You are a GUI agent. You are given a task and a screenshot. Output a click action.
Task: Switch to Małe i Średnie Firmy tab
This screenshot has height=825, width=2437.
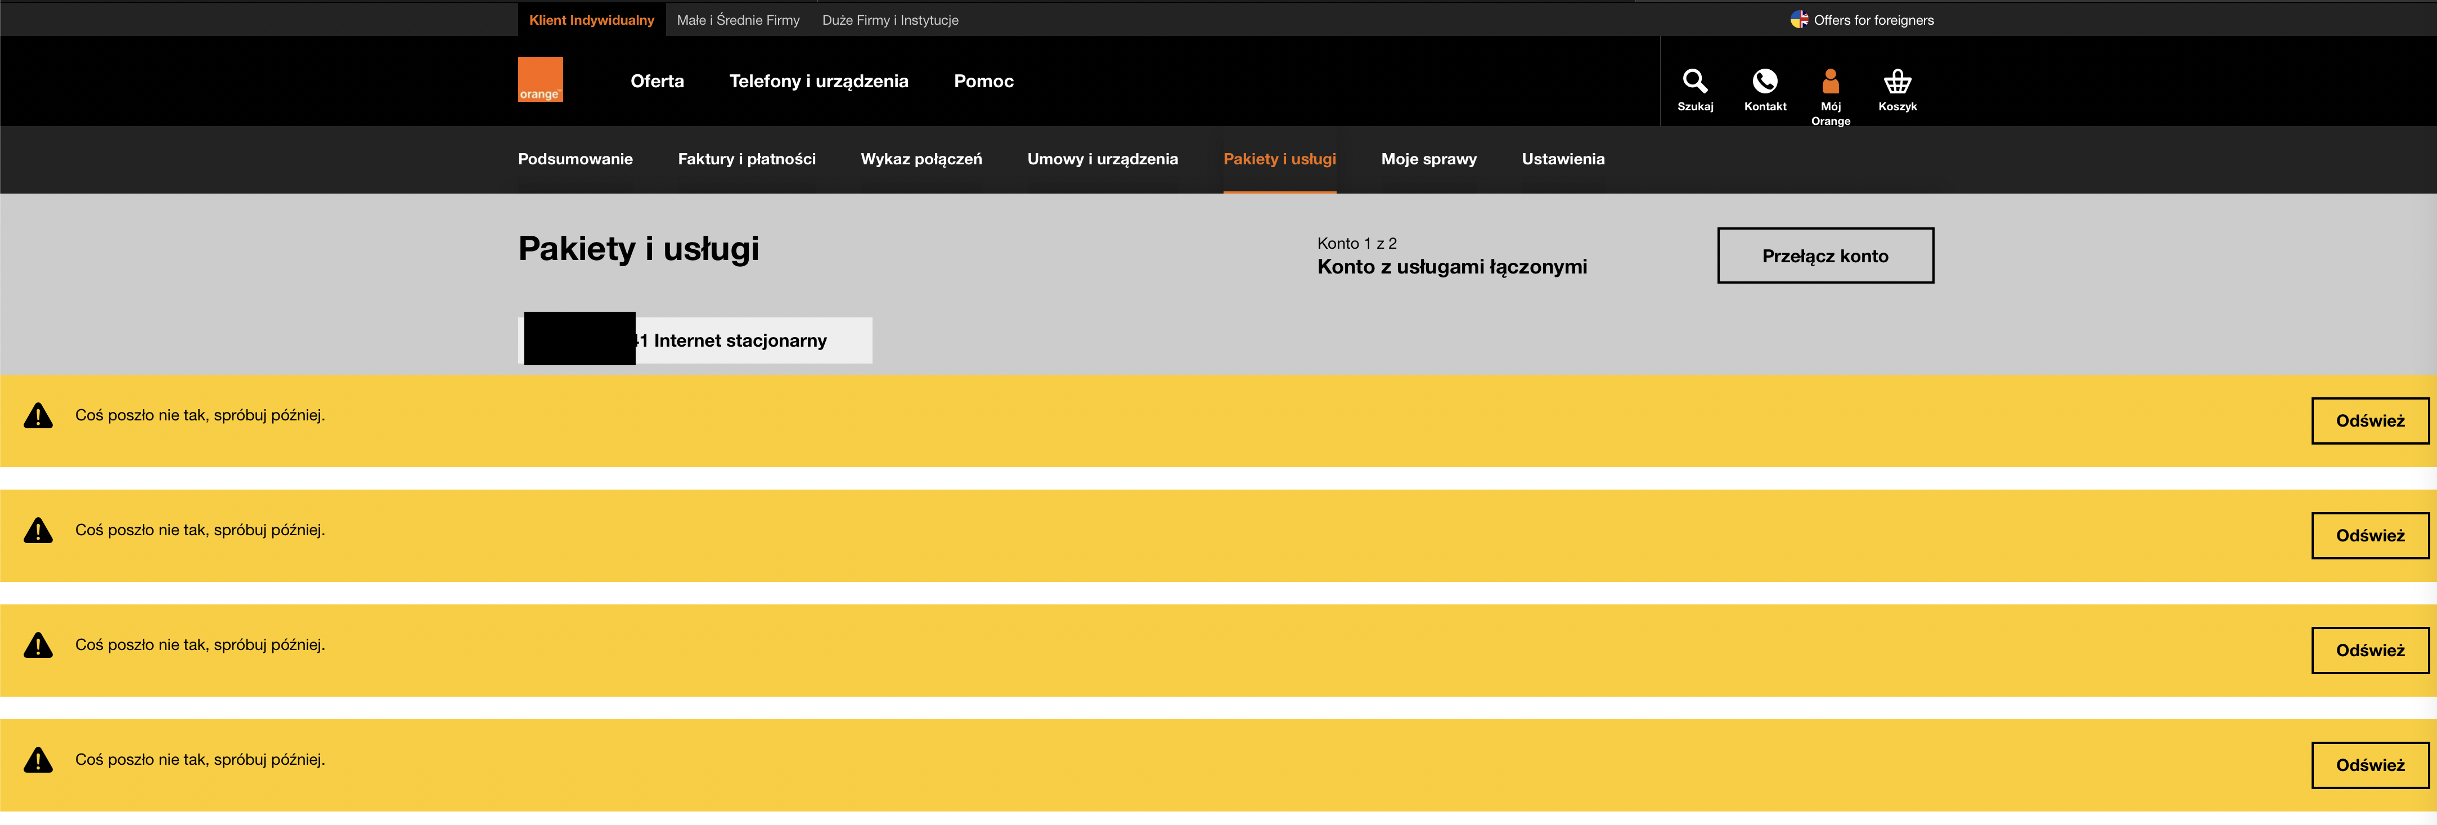point(737,19)
